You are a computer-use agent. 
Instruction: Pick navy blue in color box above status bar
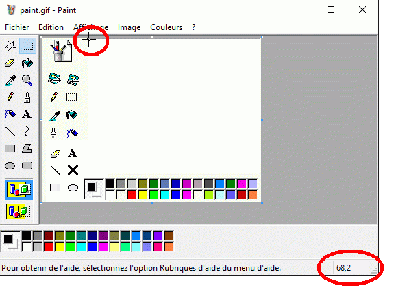point(93,236)
